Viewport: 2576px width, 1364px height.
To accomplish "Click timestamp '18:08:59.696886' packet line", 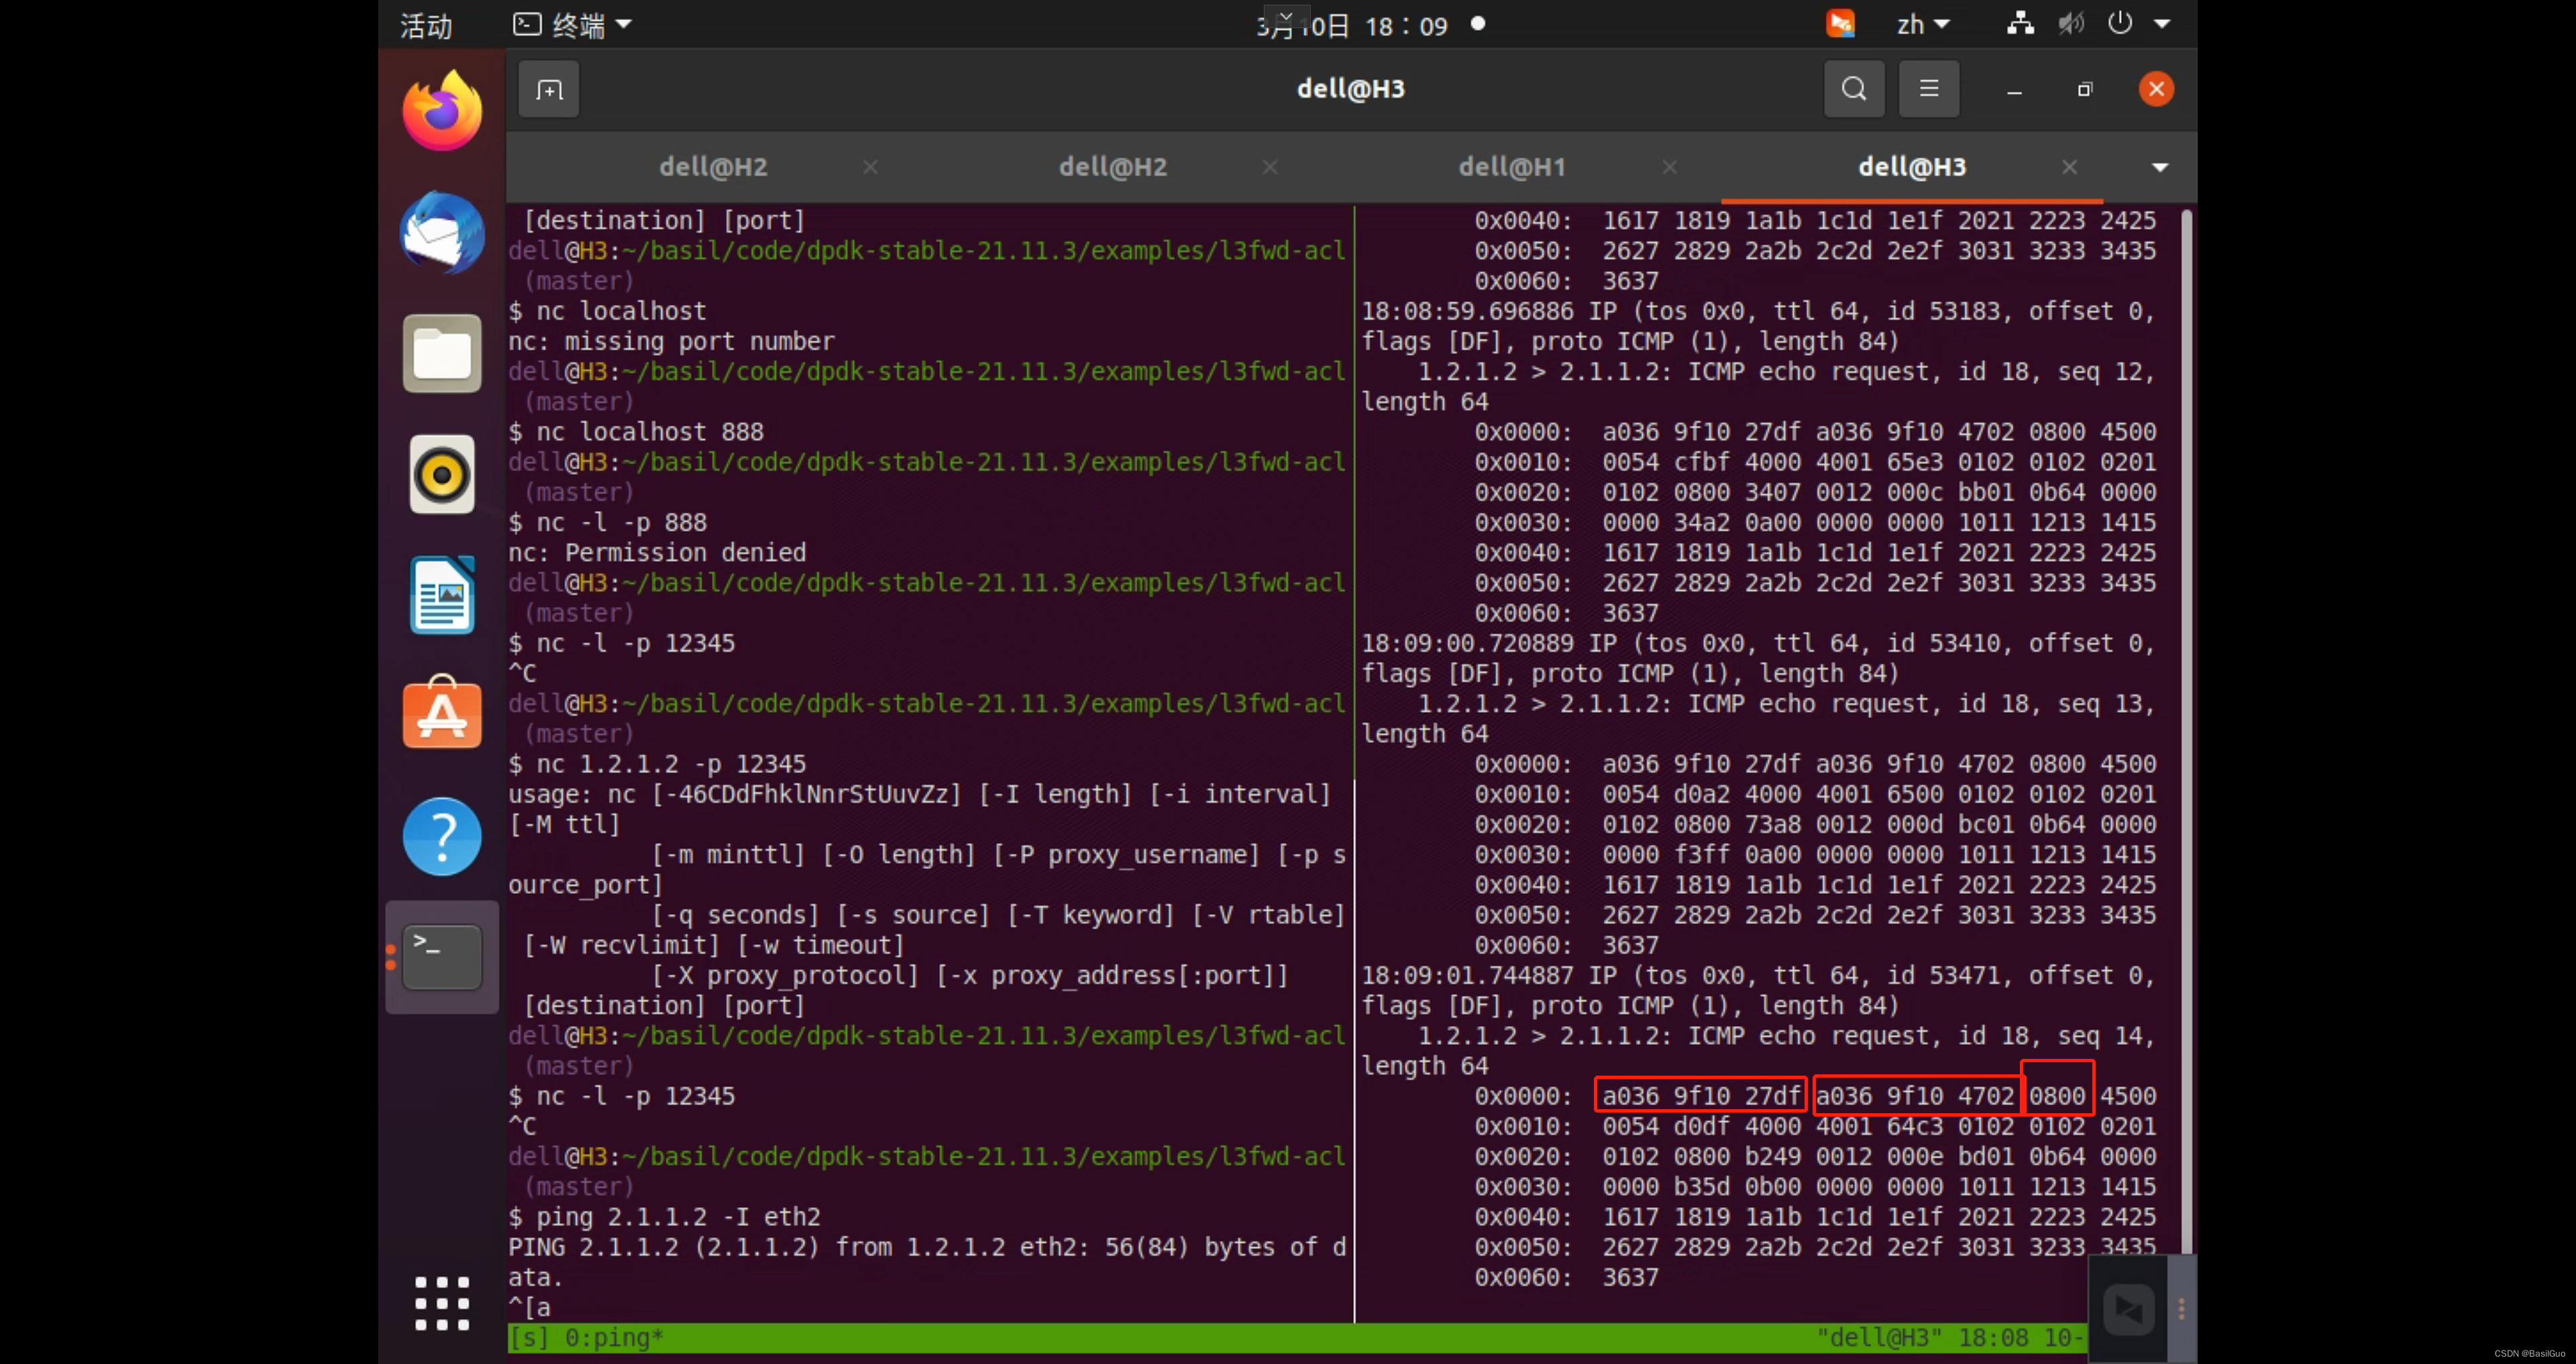I will coord(1758,311).
